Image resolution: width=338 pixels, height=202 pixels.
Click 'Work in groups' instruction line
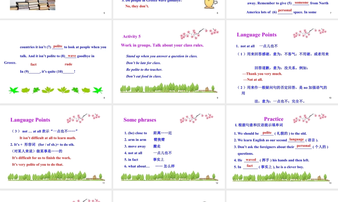tap(162, 45)
